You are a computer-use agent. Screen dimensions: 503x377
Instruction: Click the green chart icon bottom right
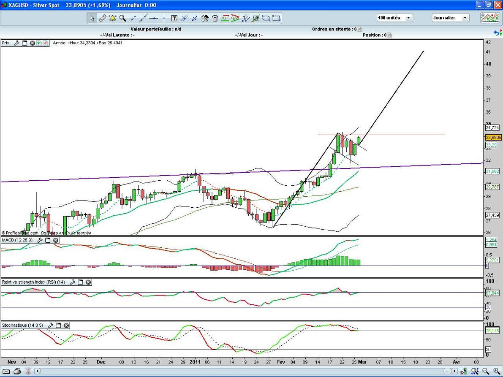(x=464, y=372)
